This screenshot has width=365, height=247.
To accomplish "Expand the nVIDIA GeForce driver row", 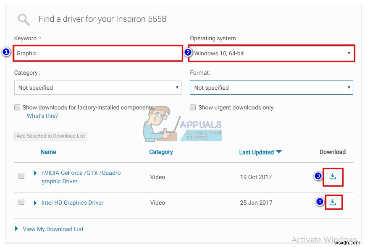I will coord(35,173).
